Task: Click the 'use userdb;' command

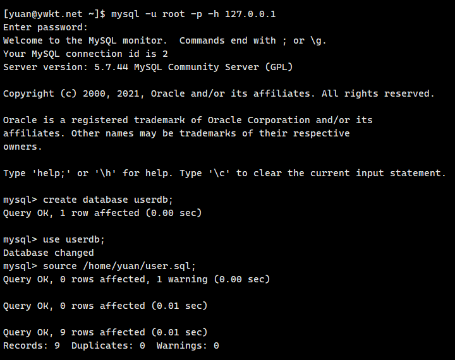Action: point(74,239)
